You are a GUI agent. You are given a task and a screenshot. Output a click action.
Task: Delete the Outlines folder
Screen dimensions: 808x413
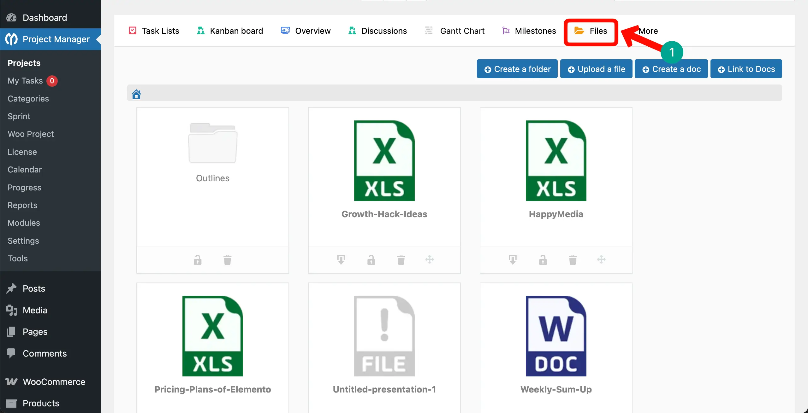[228, 260]
